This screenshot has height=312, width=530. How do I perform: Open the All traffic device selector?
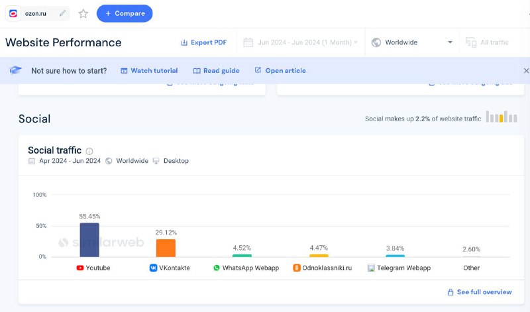tap(488, 42)
